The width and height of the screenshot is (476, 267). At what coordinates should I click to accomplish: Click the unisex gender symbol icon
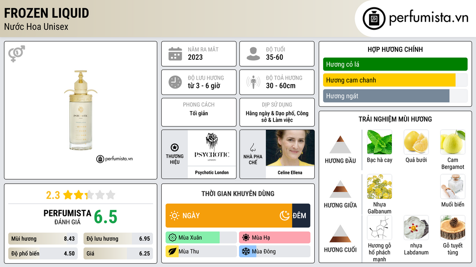point(16,54)
